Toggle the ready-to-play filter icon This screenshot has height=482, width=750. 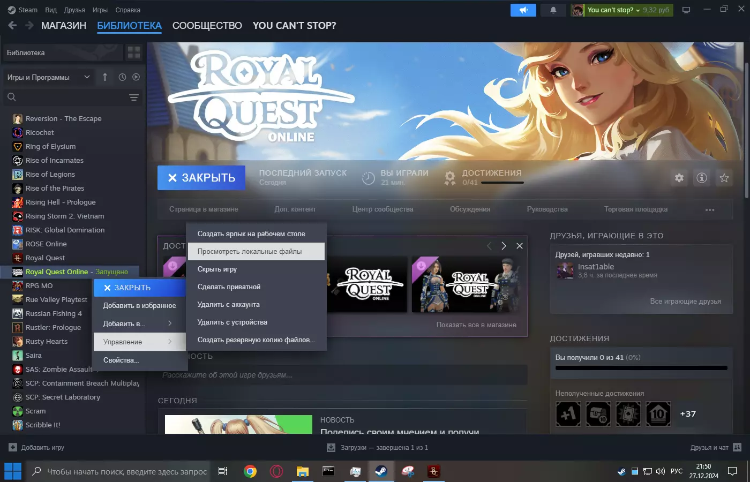click(136, 77)
